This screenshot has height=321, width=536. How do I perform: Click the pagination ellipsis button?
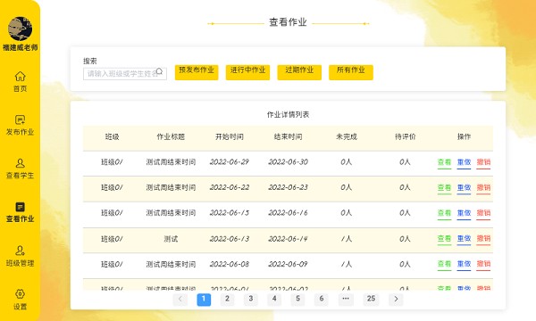tap(346, 300)
